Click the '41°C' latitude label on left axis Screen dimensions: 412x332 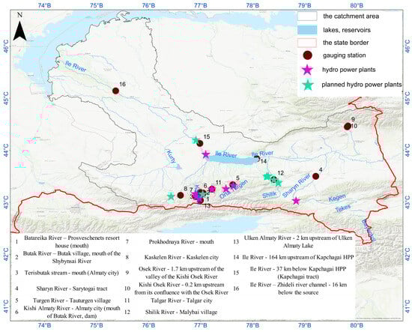coord(6,307)
